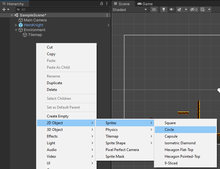Choose Duplicate from the context menu

click(67, 83)
